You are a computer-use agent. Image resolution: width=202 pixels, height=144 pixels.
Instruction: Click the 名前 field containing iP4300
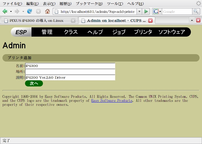(x=70, y=66)
